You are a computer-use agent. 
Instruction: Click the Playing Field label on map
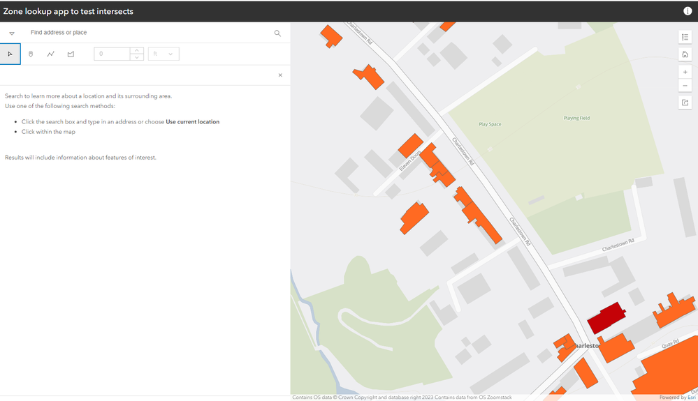pos(576,119)
